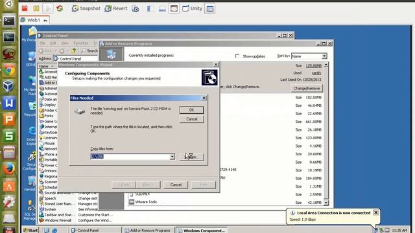Viewport: 415px width, 233px height.
Task: Open System Settings wrench icon in dock
Action: [x=9, y=202]
